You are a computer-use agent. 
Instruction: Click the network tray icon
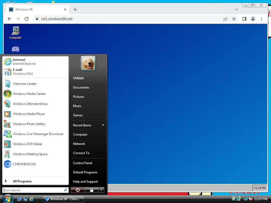[246, 199]
